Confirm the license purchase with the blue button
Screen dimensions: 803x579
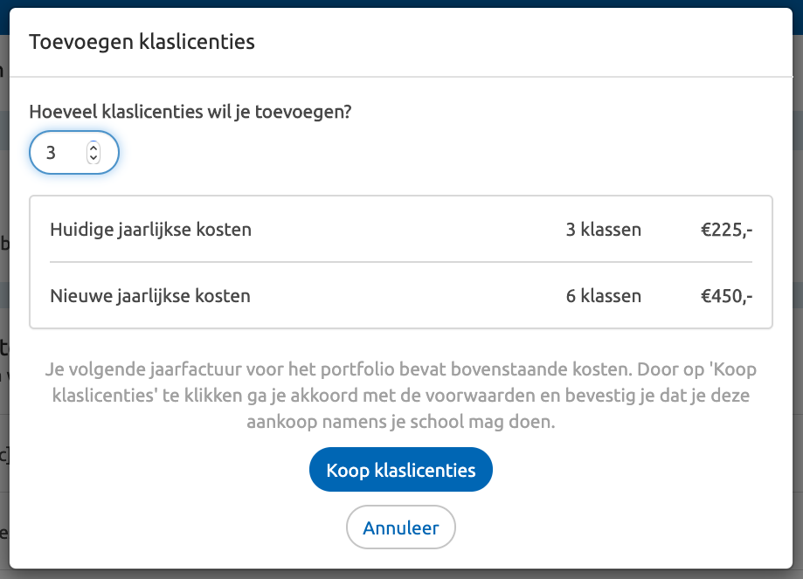point(400,469)
